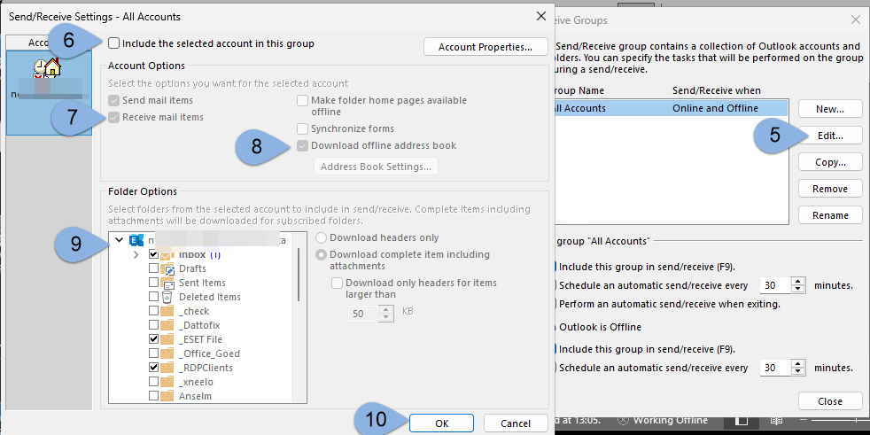Check the _xneelo folder checkbox

(x=153, y=383)
